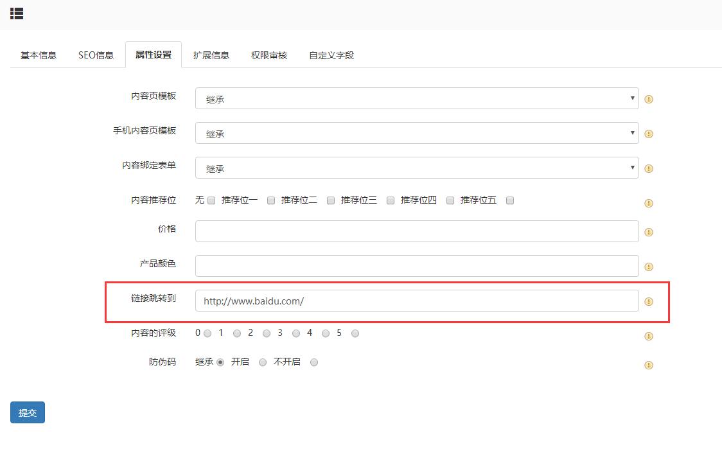Select 不开启 for 防伪码
The image size is (722, 449).
314,362
